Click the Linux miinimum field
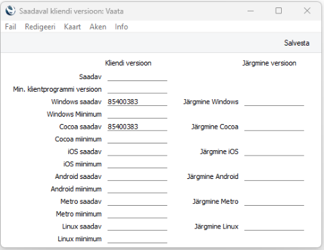Viewport: 324px width, 250px height. click(138, 239)
